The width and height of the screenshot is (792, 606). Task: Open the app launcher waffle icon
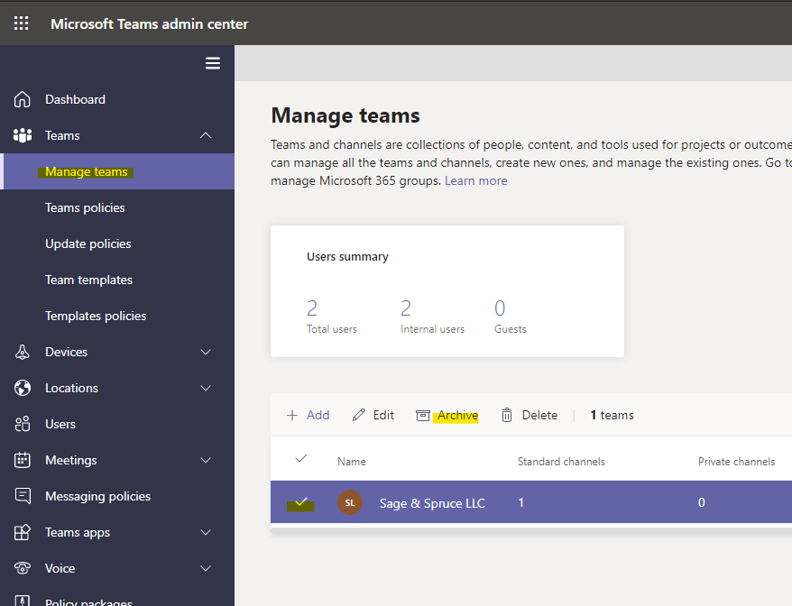pyautogui.click(x=22, y=23)
